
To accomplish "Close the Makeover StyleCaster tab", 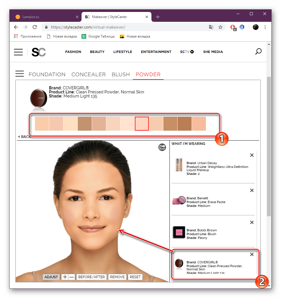I will click(x=146, y=17).
